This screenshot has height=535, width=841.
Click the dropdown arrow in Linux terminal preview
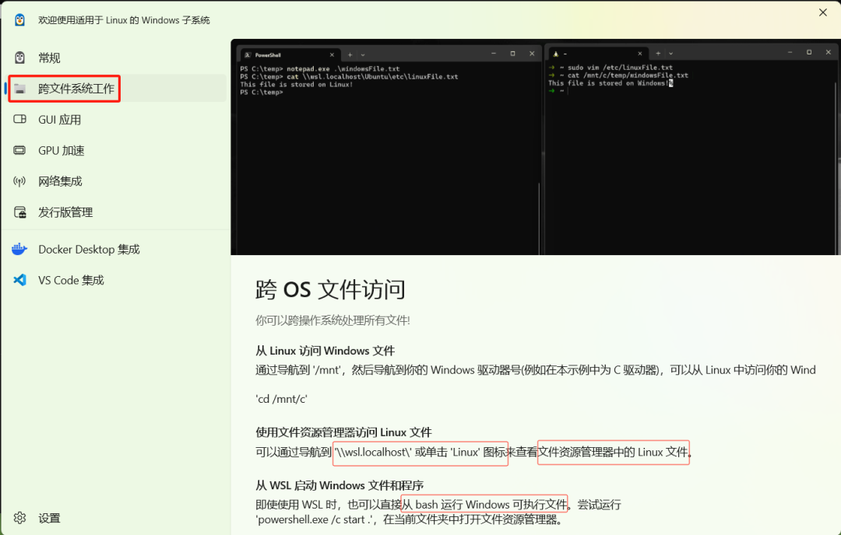pos(671,54)
